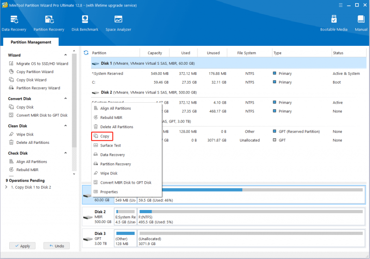Screen dimensions: 370x259
Task: Select the C: partition row
Action: pos(228,82)
